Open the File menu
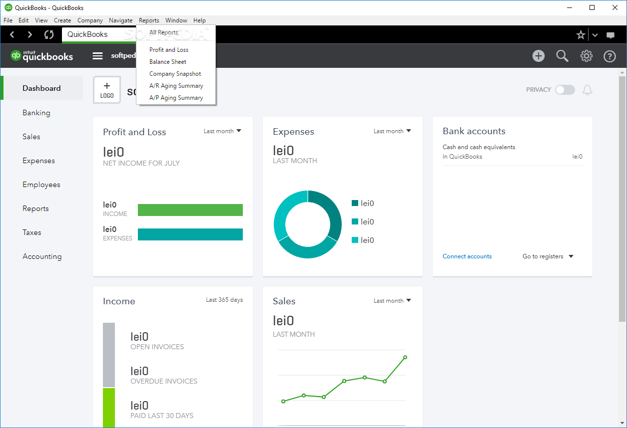627x428 pixels. tap(8, 20)
